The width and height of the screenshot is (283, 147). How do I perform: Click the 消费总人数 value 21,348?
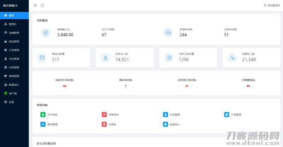pyautogui.click(x=249, y=60)
